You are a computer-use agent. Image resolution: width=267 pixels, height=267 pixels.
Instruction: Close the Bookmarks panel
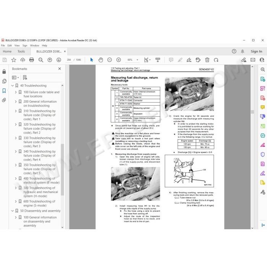point(60,69)
